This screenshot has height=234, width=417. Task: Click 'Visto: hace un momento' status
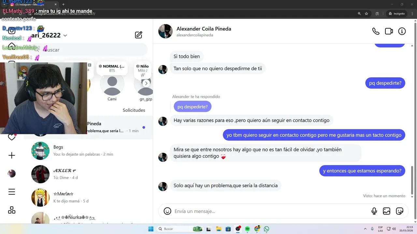coord(384,196)
